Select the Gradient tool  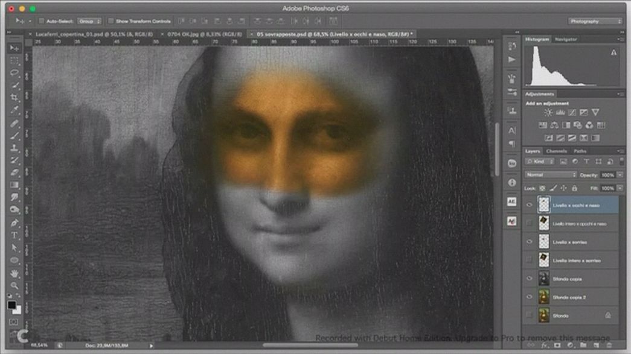tap(14, 185)
